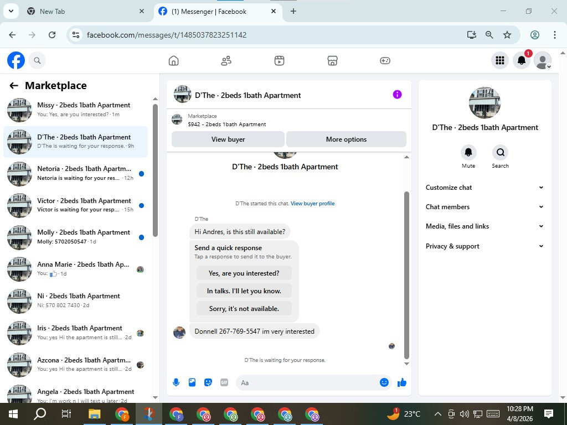Show hidden system tray icons

pyautogui.click(x=437, y=414)
